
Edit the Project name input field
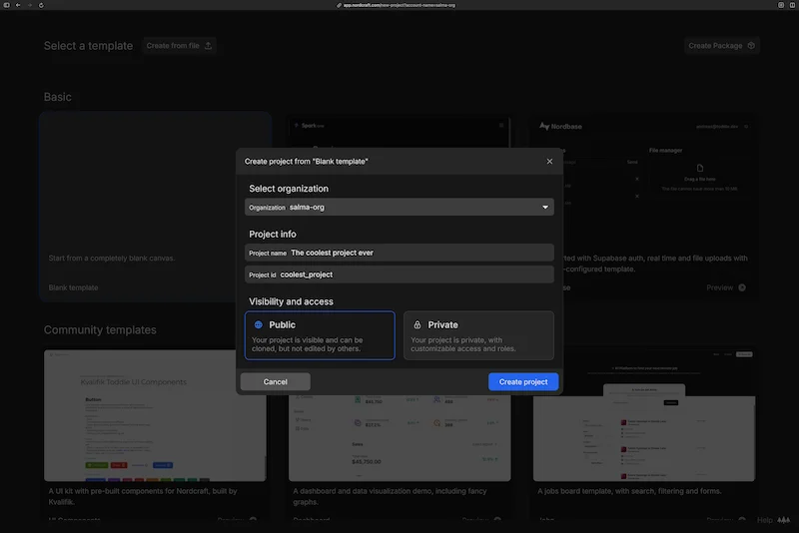point(399,253)
